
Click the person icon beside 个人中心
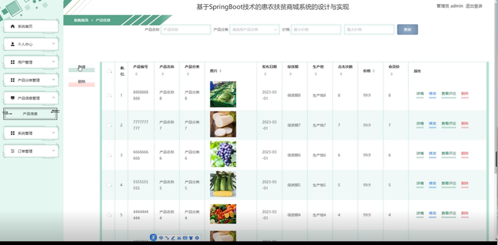(x=13, y=44)
